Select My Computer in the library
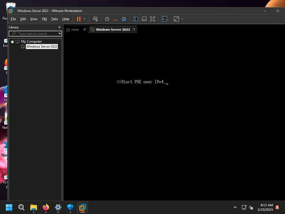Screen dimensions: 285x214 coord(31,42)
